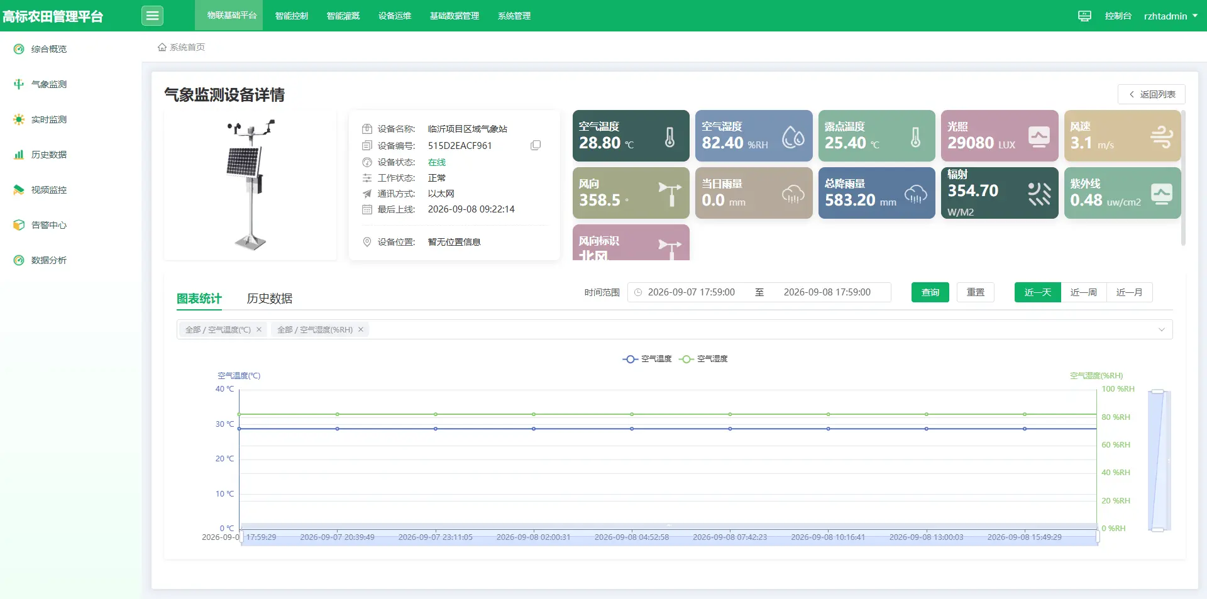
Task: Open 视频监控 sidebar icon
Action: click(x=19, y=190)
